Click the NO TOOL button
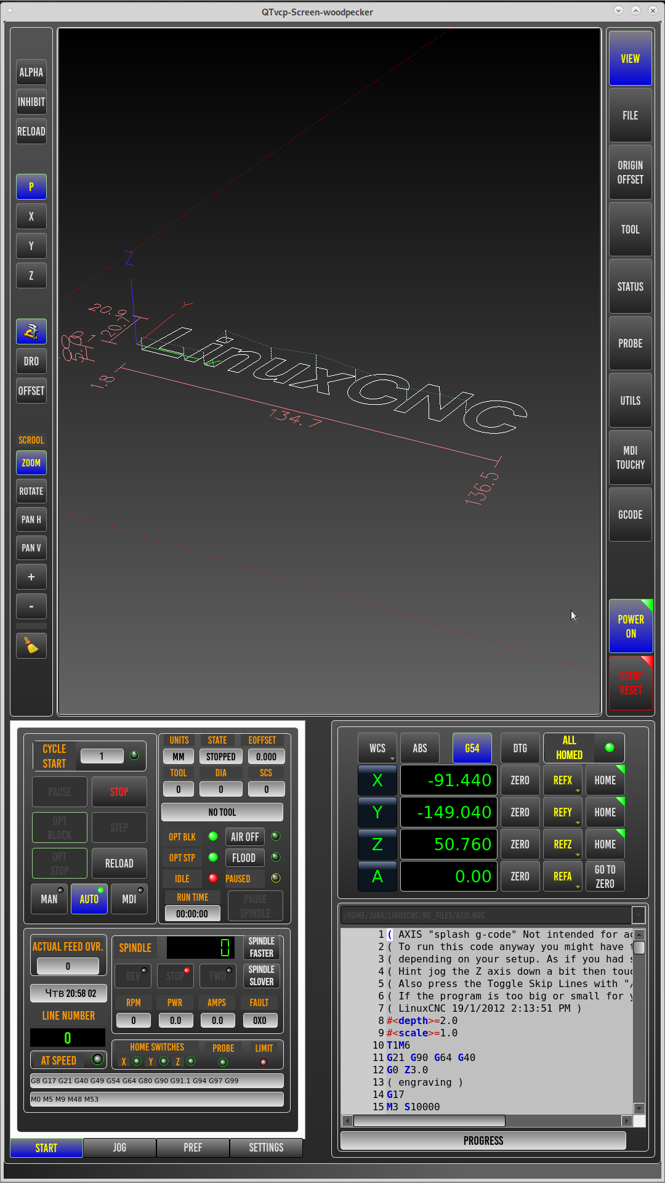Image resolution: width=665 pixels, height=1183 pixels. coord(222,812)
